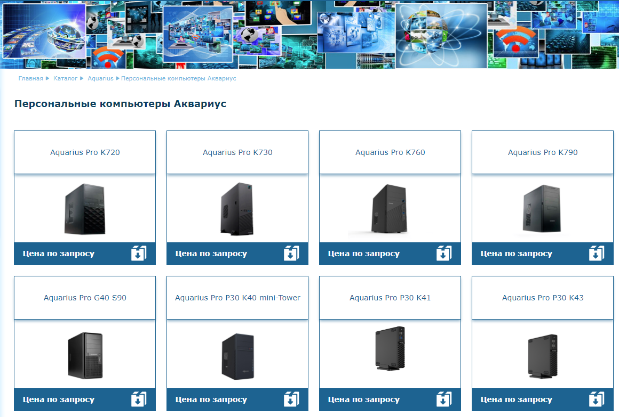The height and width of the screenshot is (417, 619).
Task: View the P30 K40 mini-Tower product image
Action: [237, 357]
